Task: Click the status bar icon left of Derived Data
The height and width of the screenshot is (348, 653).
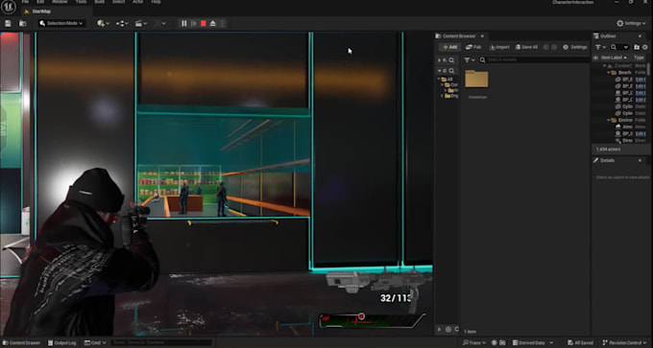Action: [x=502, y=343]
